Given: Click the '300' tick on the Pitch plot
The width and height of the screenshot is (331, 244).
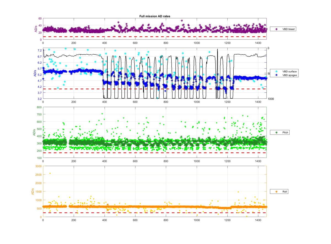Looking at the screenshot, I should 39,143.
